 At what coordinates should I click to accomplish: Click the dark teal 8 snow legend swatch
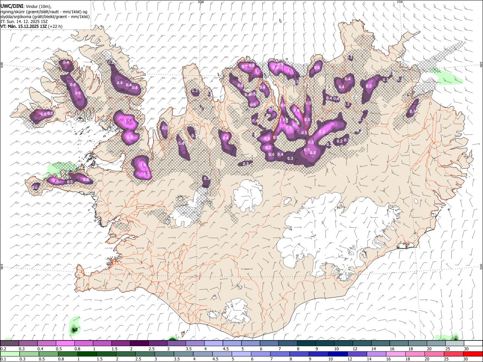pyautogui.click(x=306, y=344)
